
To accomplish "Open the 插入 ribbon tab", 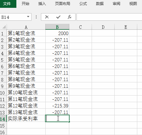I will tap(42, 4).
